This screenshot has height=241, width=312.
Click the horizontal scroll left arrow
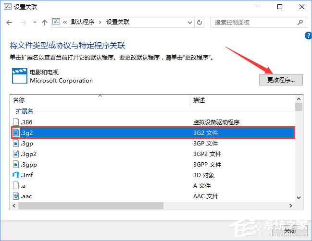[14, 205]
